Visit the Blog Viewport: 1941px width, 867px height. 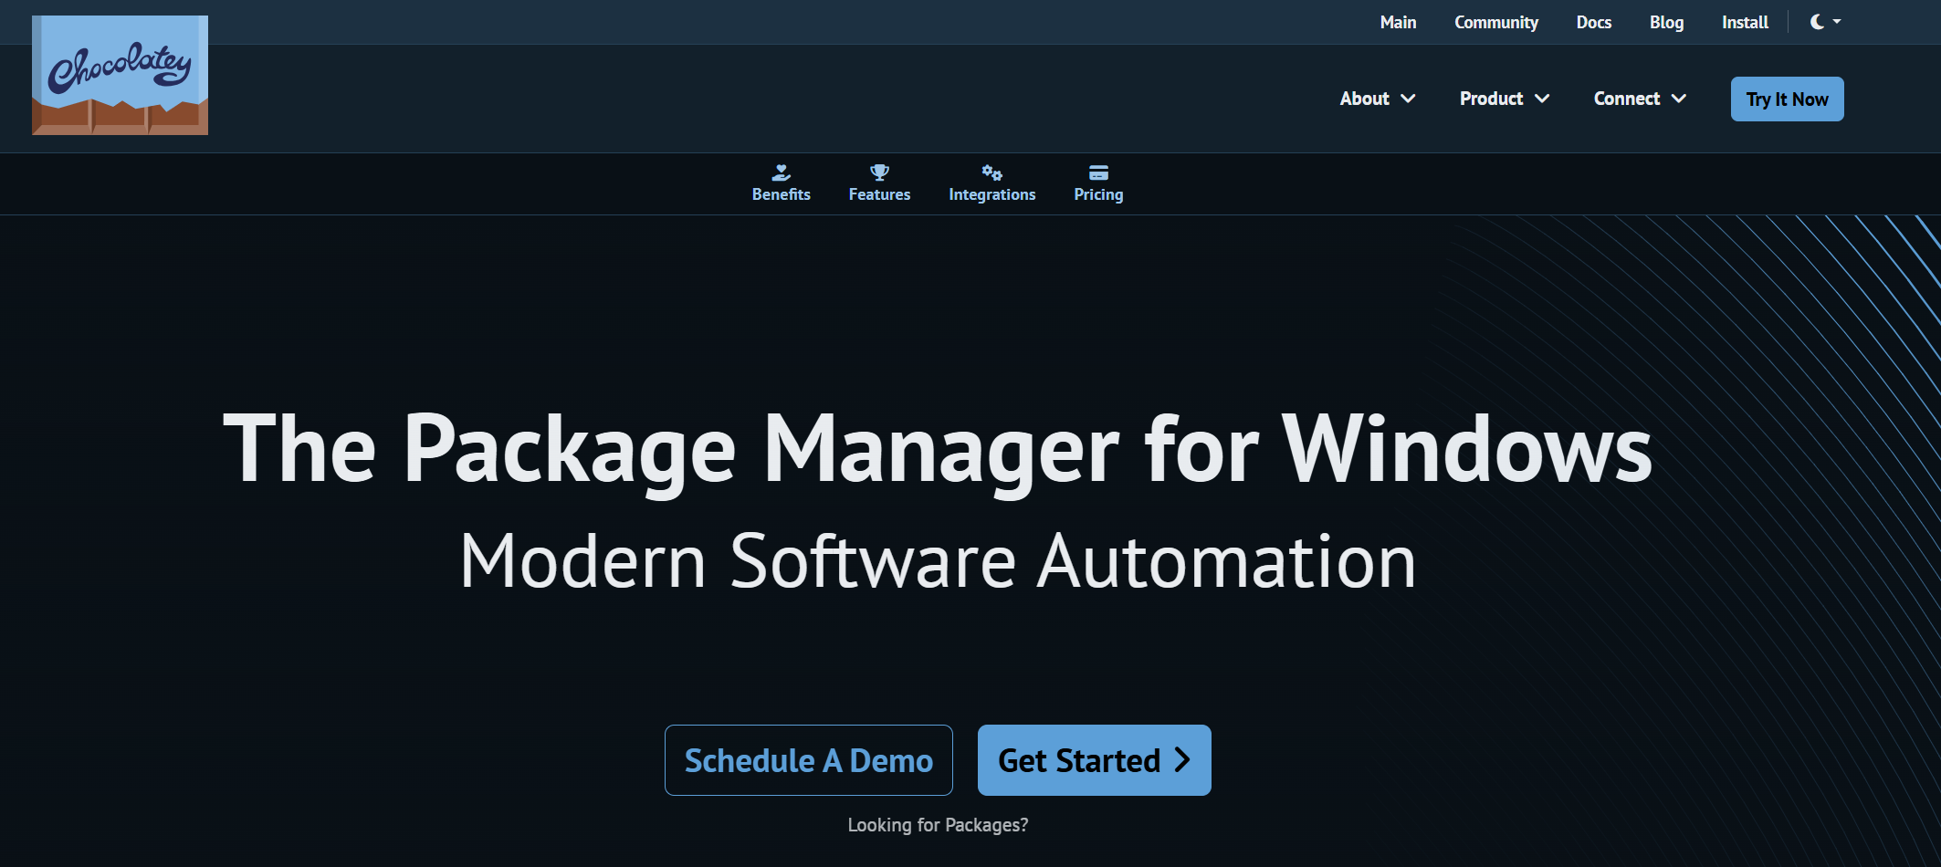point(1666,22)
